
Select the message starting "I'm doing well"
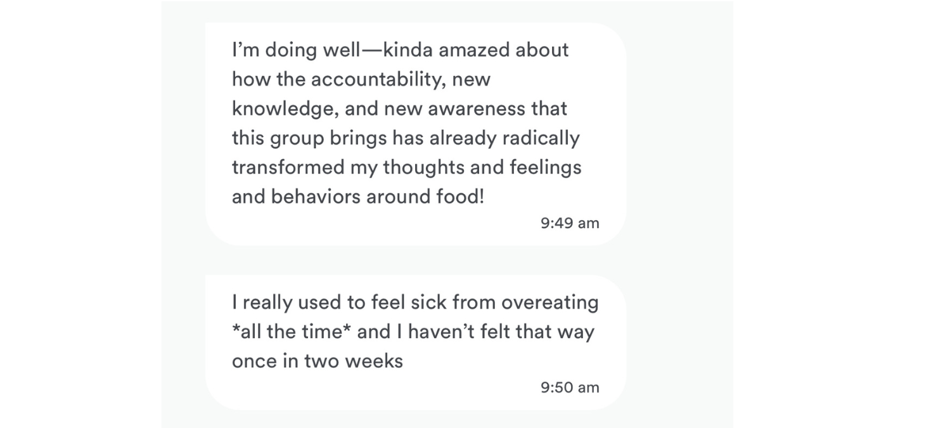pos(415,134)
